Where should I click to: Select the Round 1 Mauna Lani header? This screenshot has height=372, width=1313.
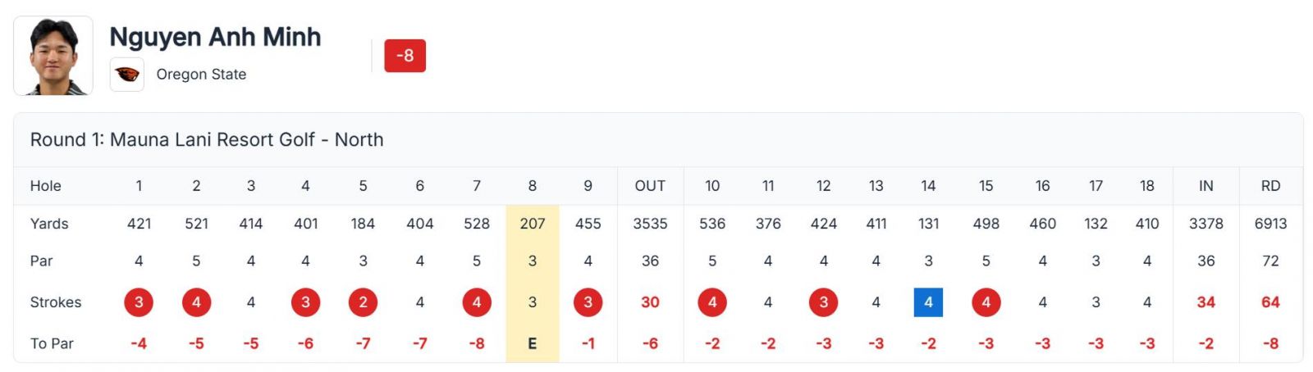point(207,140)
